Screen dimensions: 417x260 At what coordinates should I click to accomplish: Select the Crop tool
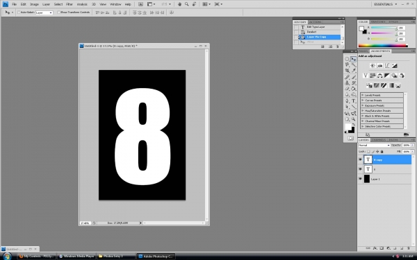coord(347,71)
